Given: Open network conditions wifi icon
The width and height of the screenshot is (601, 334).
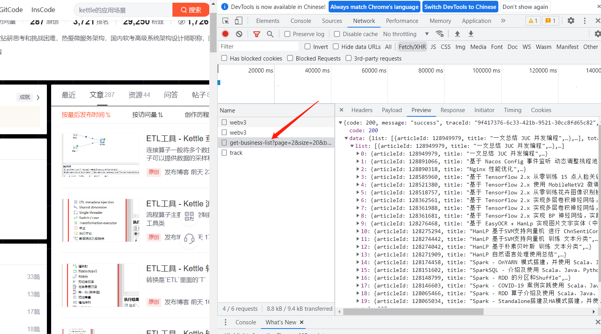Looking at the screenshot, I should point(439,34).
